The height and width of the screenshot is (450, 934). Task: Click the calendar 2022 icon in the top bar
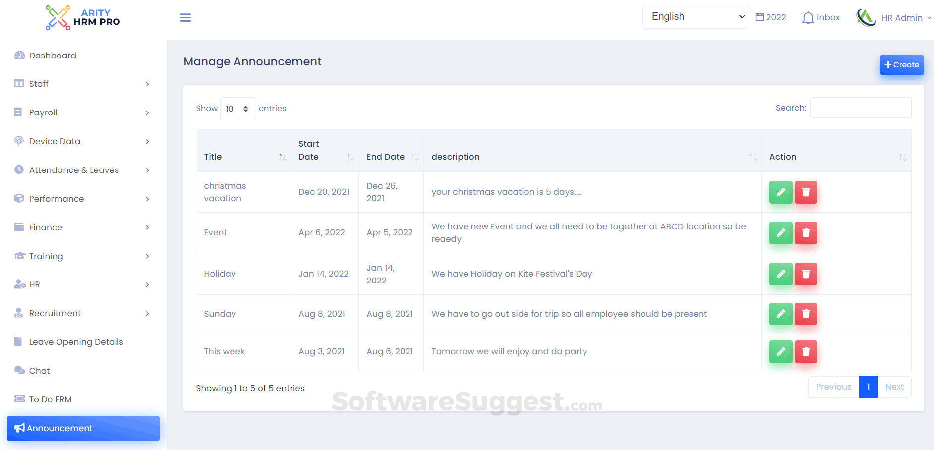770,17
